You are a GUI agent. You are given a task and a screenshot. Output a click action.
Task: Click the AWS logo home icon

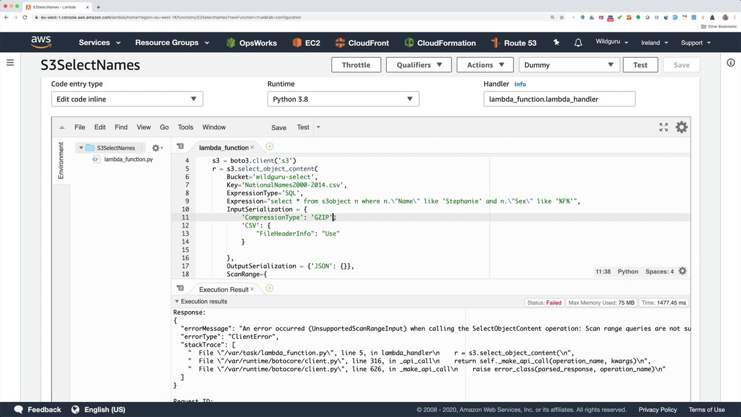point(41,42)
